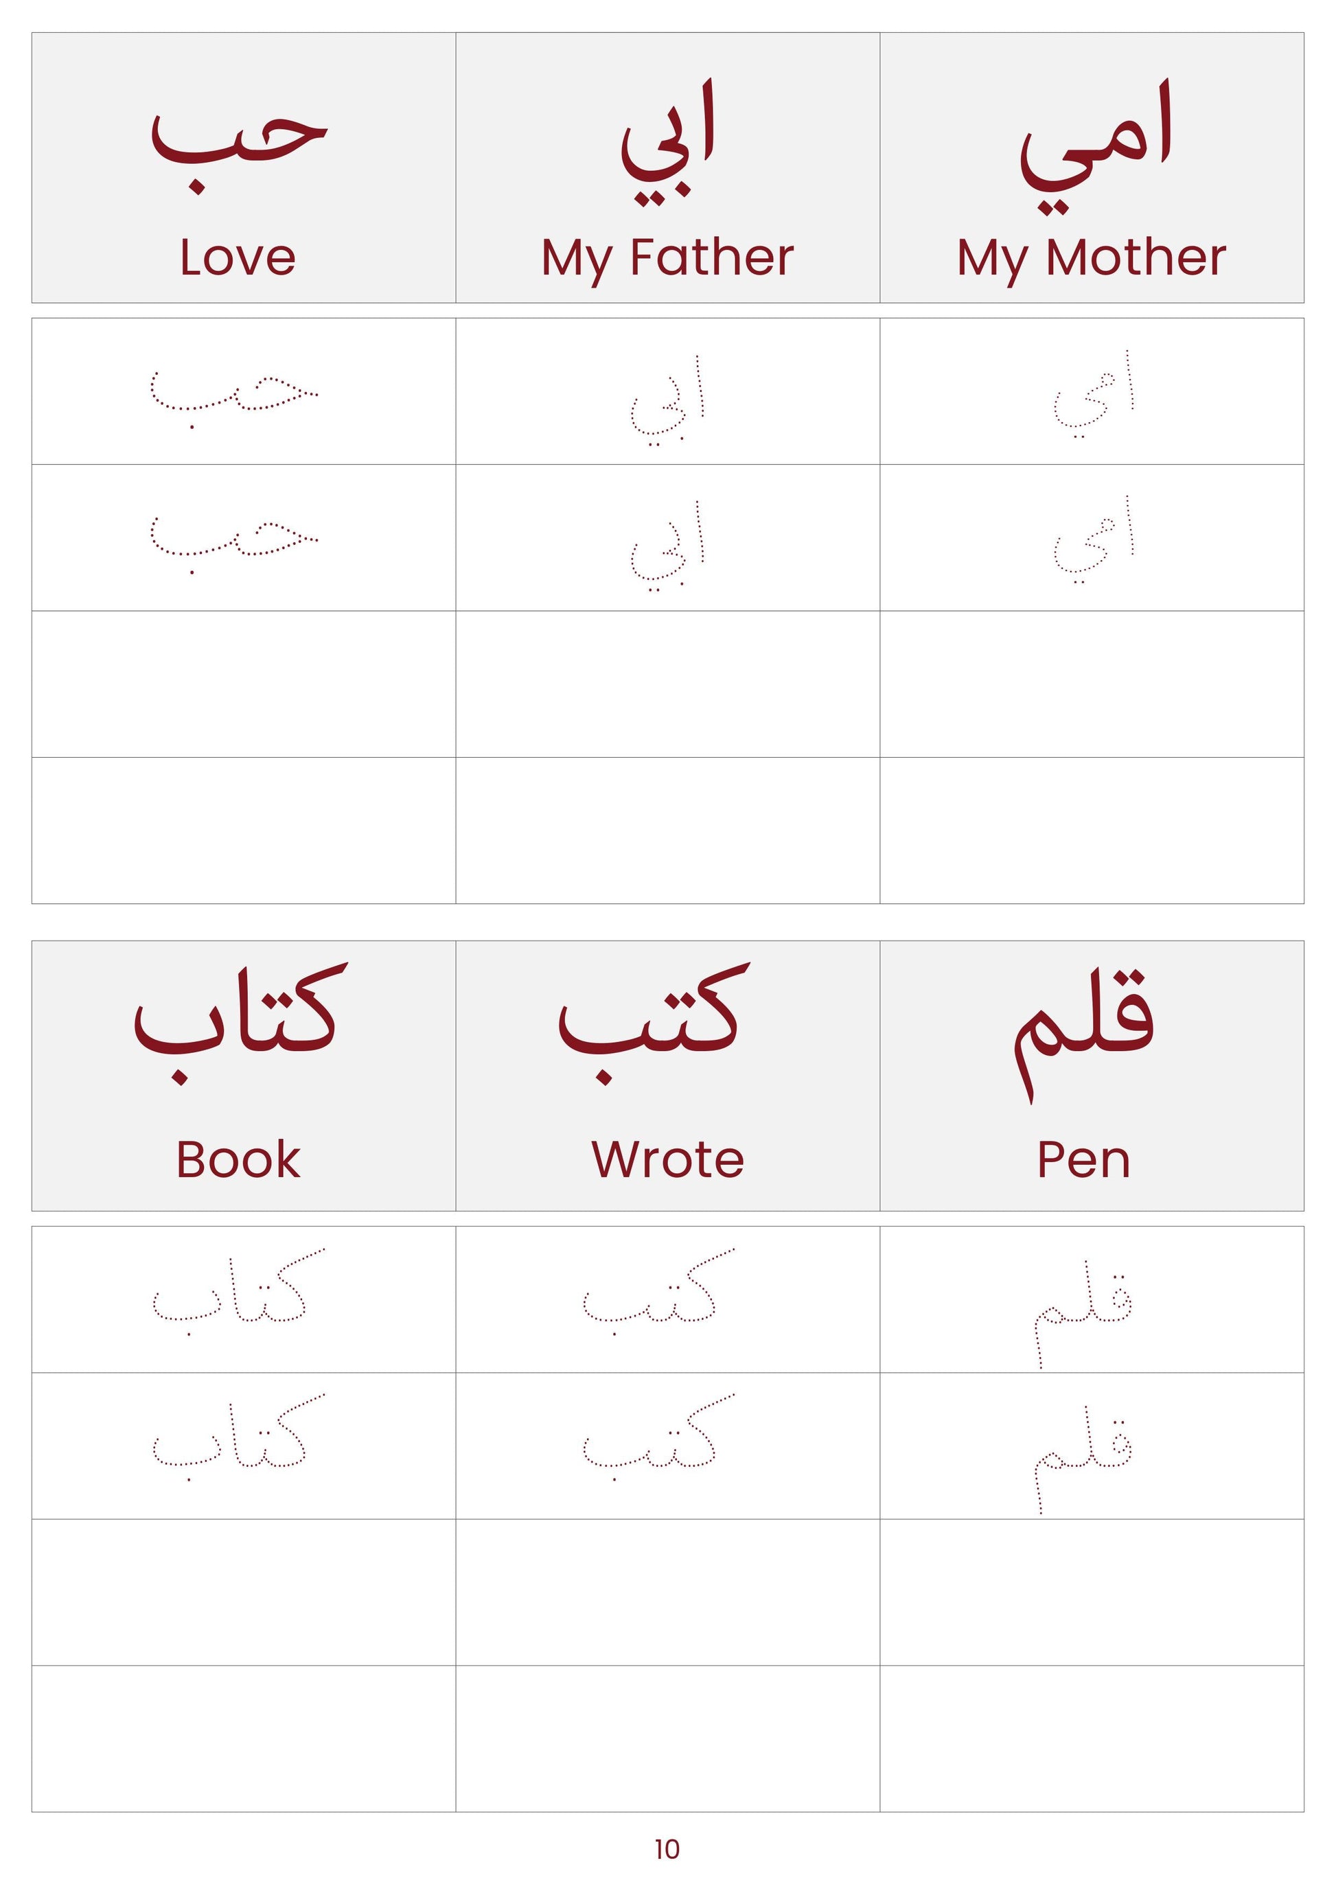Click the 'Love' English label
The width and height of the screenshot is (1336, 1889).
(x=238, y=257)
